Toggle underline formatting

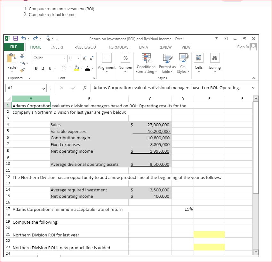point(50,68)
